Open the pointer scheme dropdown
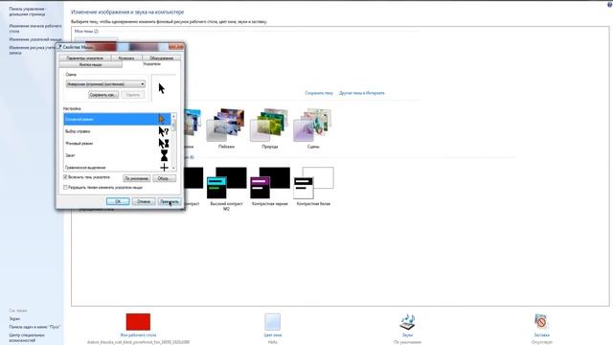 pyautogui.click(x=105, y=84)
